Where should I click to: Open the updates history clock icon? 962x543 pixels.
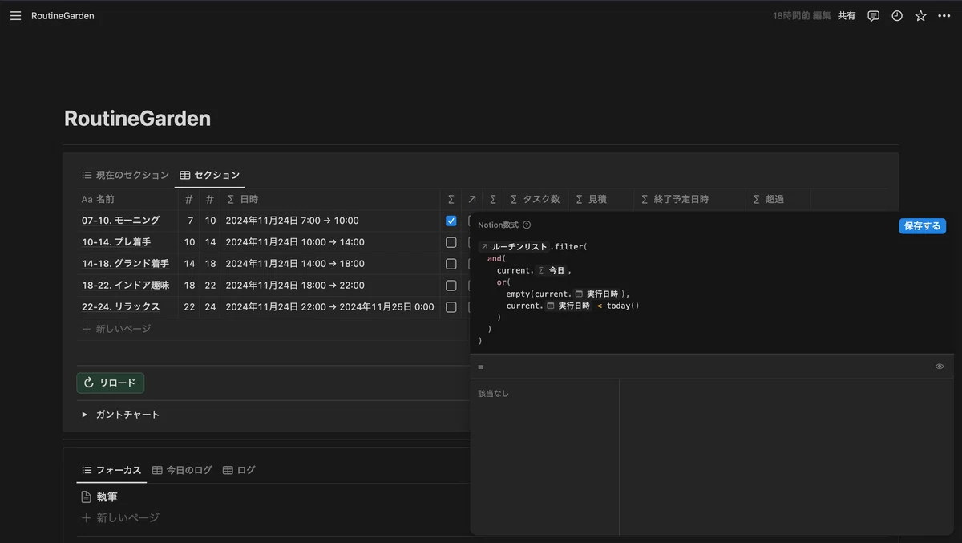(x=897, y=15)
